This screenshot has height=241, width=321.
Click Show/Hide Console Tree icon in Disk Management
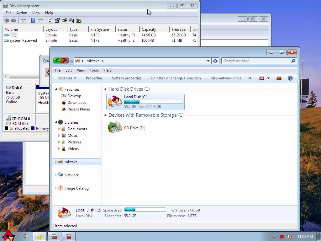[x=24, y=20]
